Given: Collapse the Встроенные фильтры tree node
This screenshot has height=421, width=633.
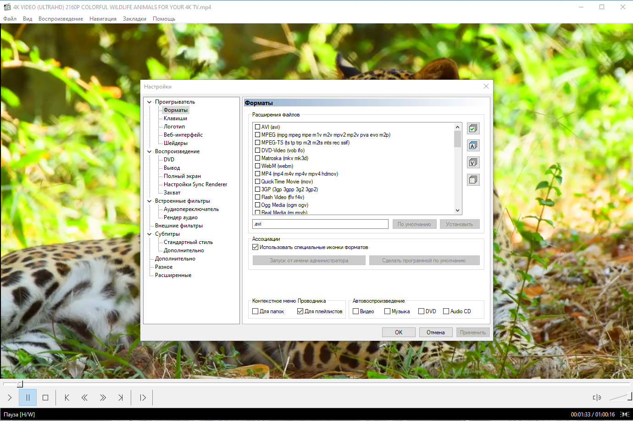Looking at the screenshot, I should point(149,201).
